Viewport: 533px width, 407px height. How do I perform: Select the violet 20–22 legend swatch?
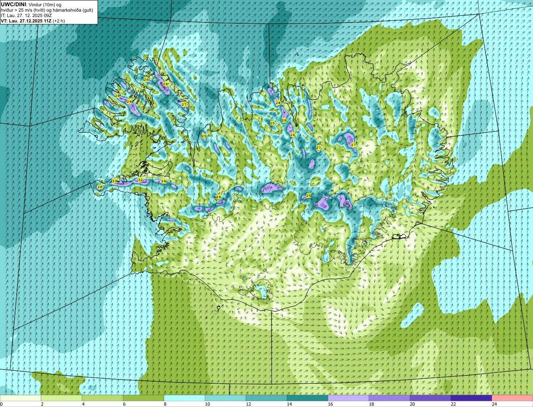click(431, 398)
